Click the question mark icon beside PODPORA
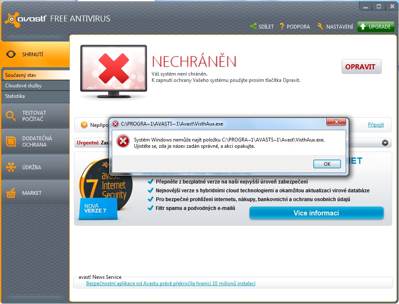The height and width of the screenshot is (304, 399). 282,26
